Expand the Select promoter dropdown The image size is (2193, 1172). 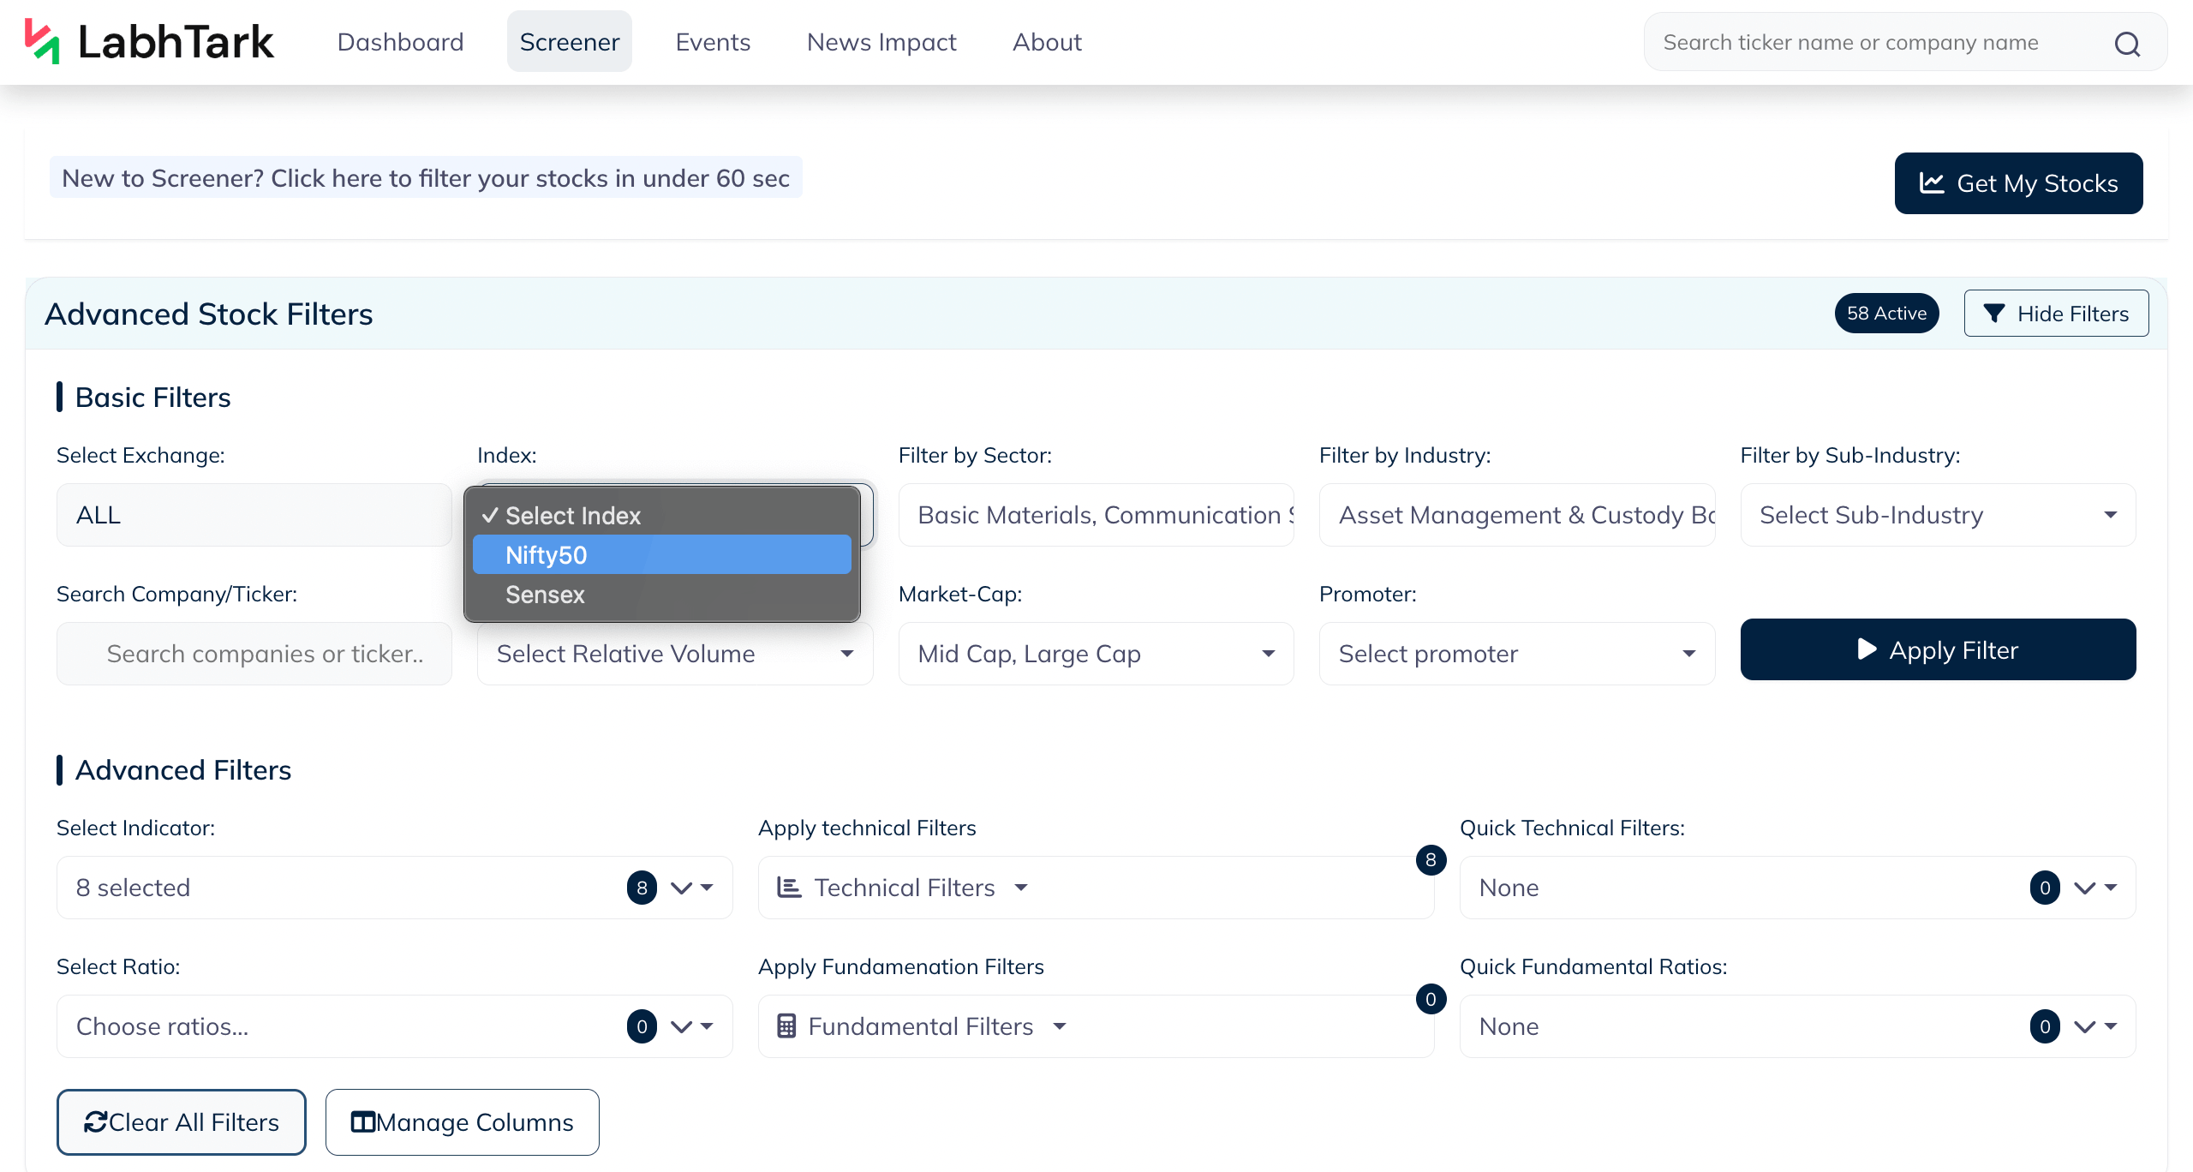pyautogui.click(x=1516, y=654)
